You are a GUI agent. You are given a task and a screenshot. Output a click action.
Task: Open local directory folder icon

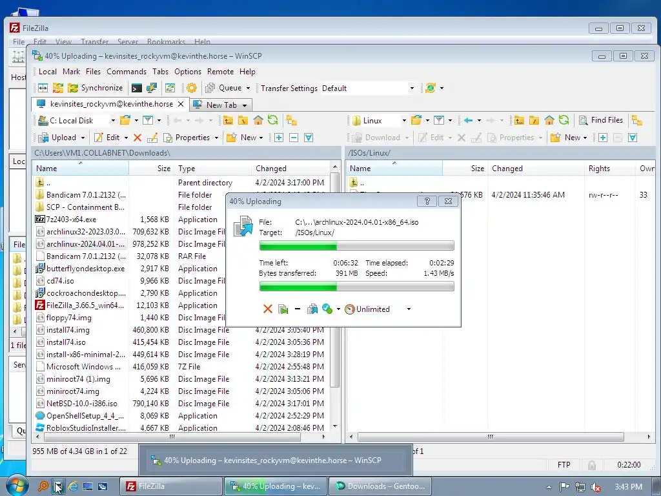[125, 120]
